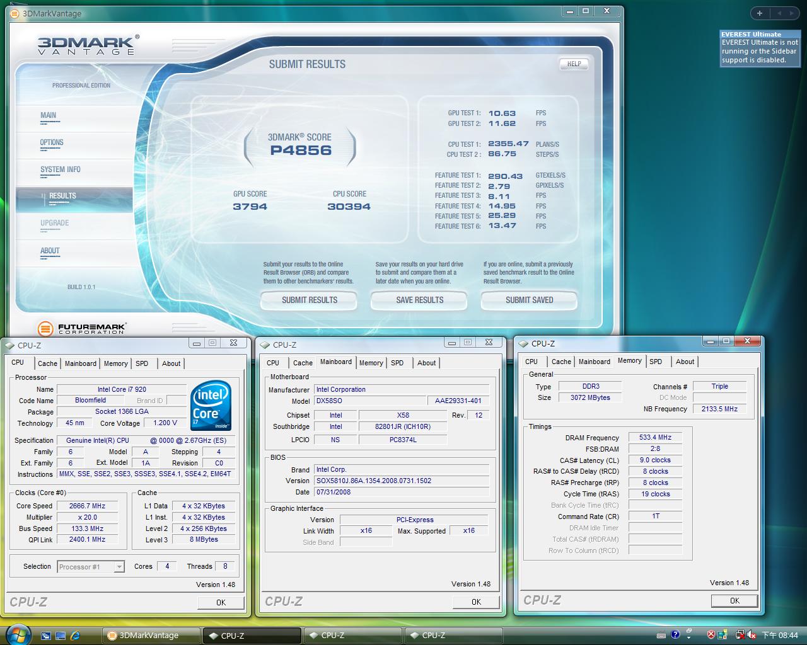This screenshot has width=807, height=645.
Task: Open SPD tab in CPU-Z Processor window
Action: point(142,363)
